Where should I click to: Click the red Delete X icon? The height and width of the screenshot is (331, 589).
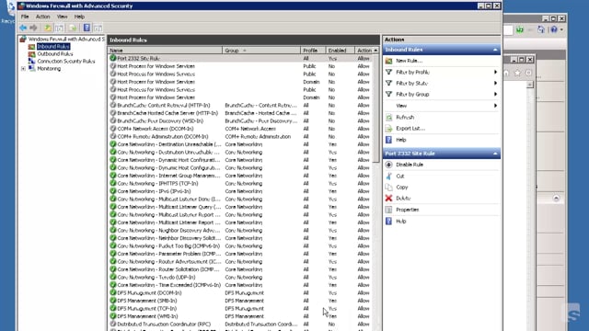pyautogui.click(x=388, y=199)
